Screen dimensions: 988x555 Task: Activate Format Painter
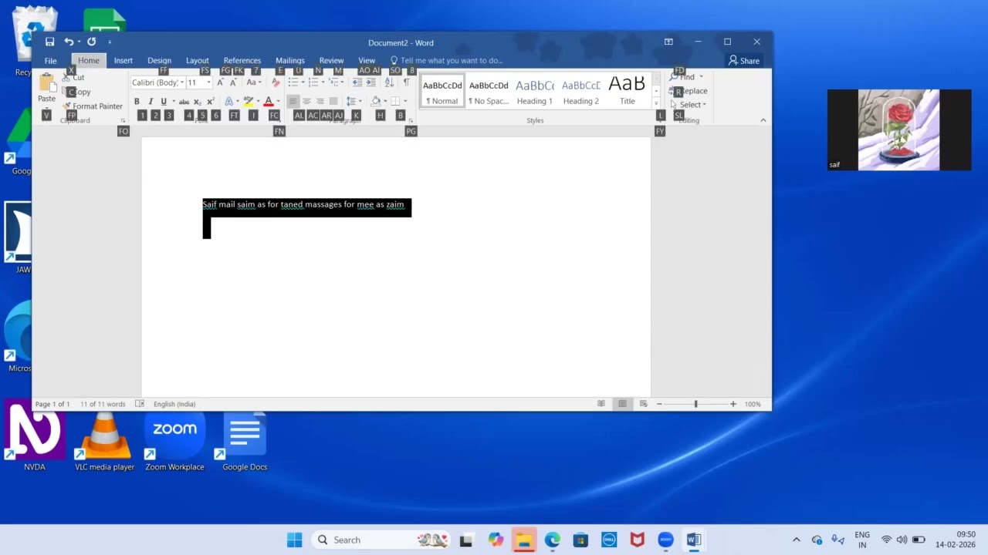(x=93, y=106)
